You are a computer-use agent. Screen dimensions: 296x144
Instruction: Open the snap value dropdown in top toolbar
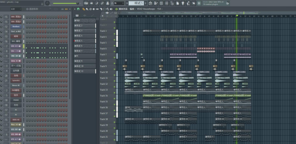119,3
